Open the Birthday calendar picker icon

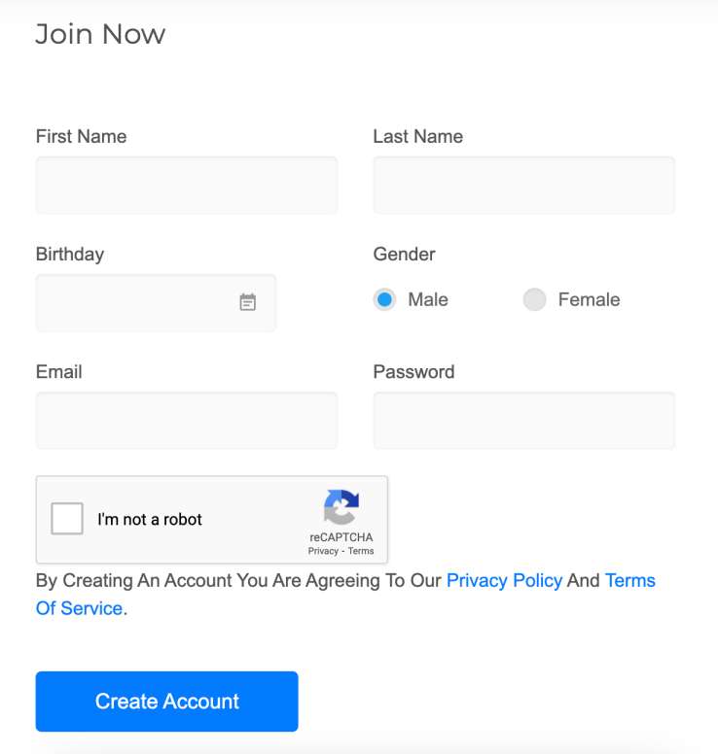[248, 302]
